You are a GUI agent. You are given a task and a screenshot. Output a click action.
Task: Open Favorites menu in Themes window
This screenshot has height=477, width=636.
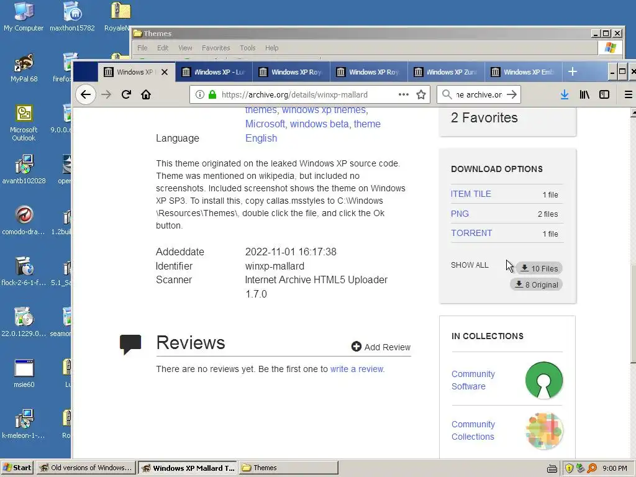tap(216, 48)
